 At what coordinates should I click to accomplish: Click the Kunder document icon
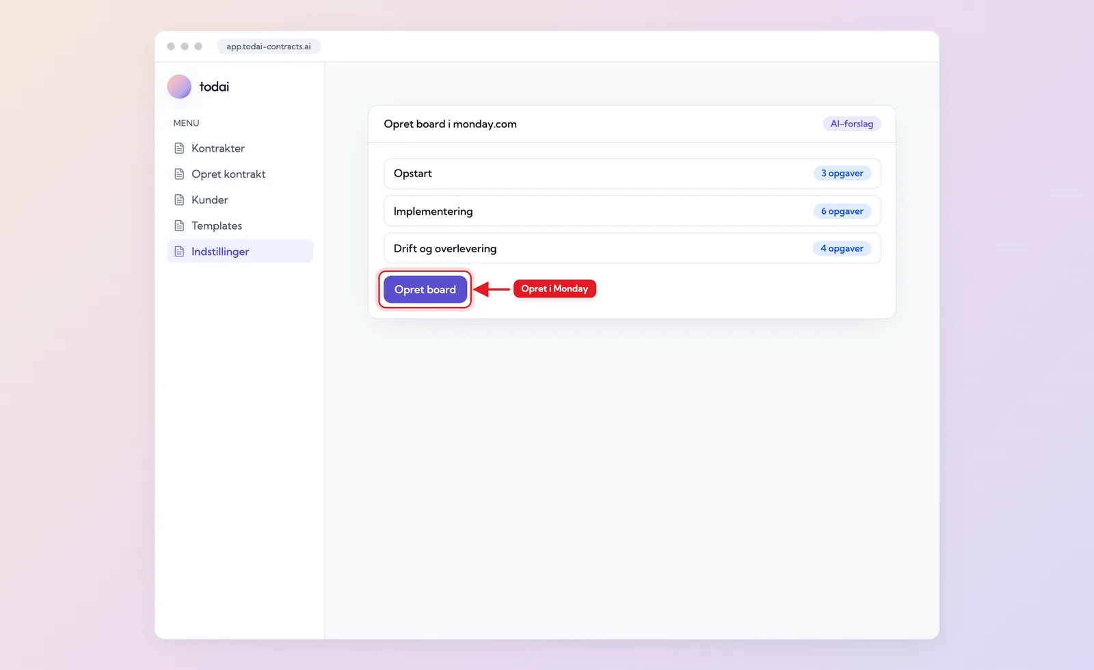click(179, 200)
